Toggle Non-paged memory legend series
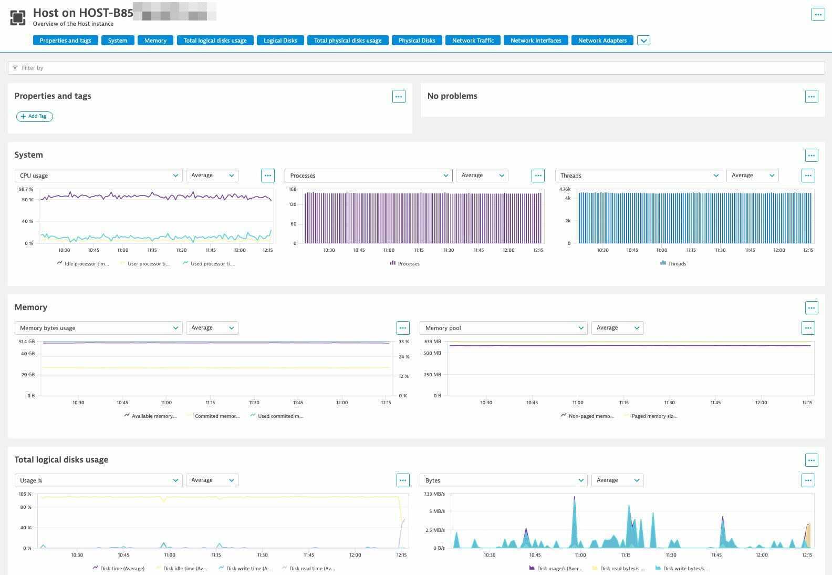 [587, 416]
